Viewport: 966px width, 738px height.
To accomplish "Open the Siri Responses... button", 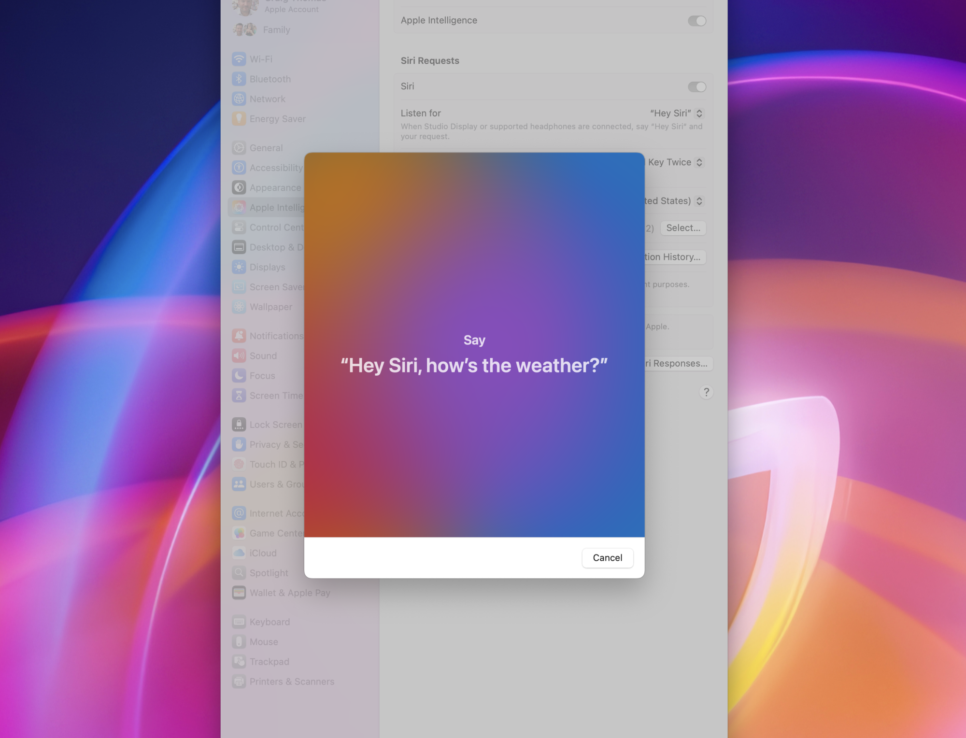I will pyautogui.click(x=679, y=363).
